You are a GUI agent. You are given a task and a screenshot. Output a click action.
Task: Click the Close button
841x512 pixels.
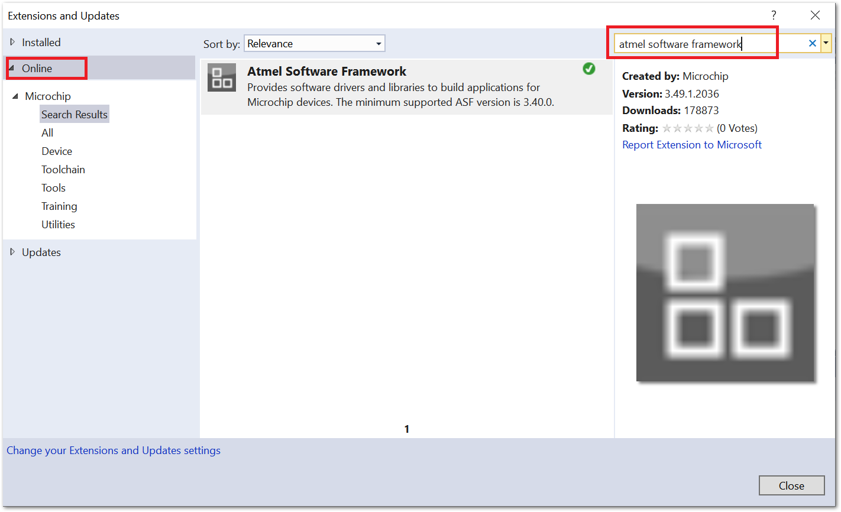coord(791,485)
